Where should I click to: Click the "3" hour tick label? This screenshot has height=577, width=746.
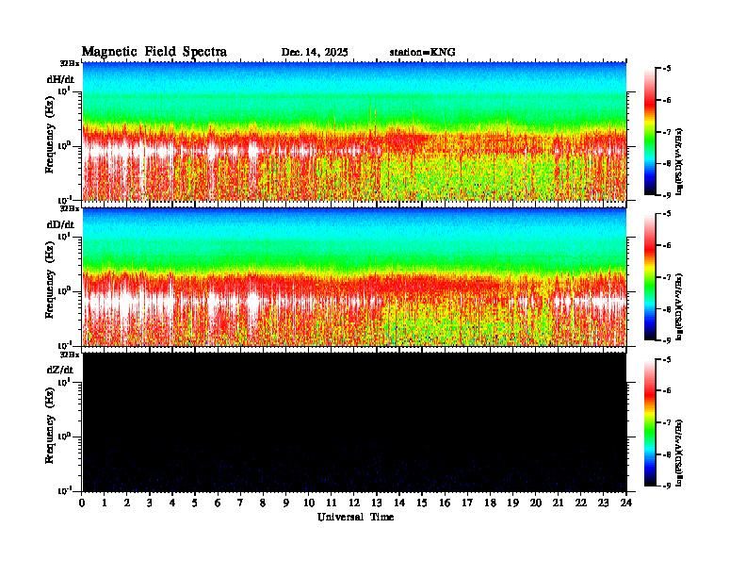(x=150, y=503)
